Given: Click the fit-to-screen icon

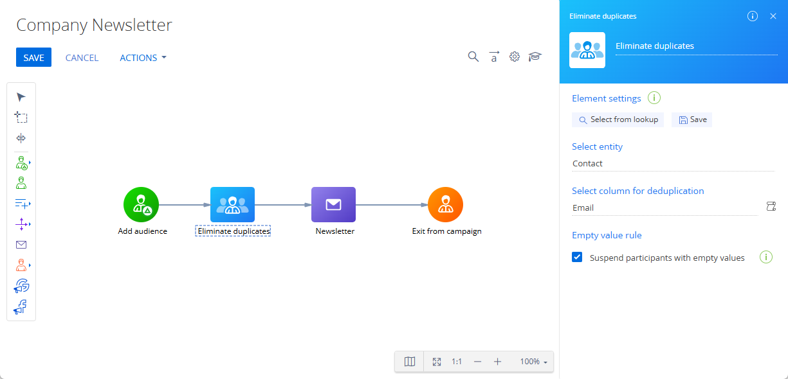Looking at the screenshot, I should coord(437,362).
